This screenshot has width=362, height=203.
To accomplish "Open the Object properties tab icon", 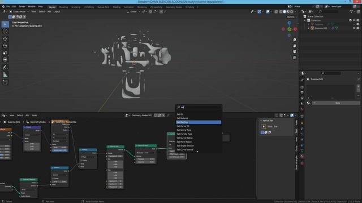I will tap(302, 123).
